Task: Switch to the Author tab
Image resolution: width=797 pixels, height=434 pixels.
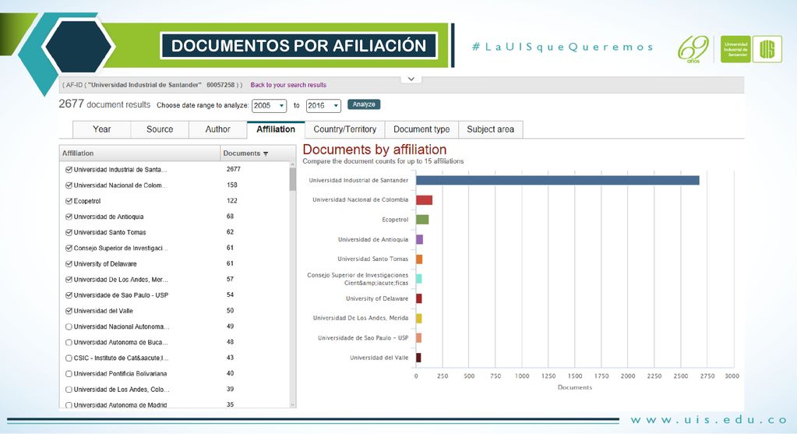Action: [217, 129]
